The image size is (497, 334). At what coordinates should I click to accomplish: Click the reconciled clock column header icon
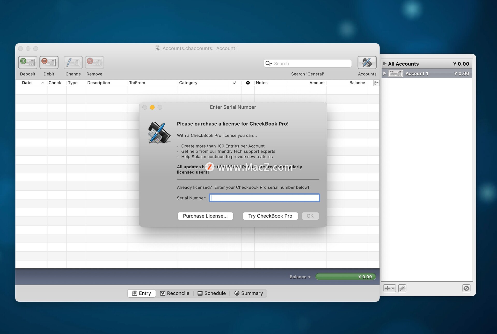pos(248,83)
